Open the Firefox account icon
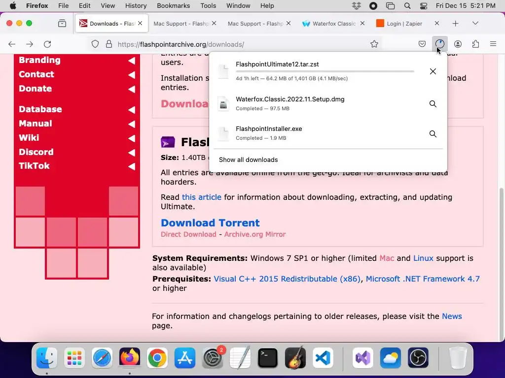Image resolution: width=505 pixels, height=378 pixels. tap(458, 44)
